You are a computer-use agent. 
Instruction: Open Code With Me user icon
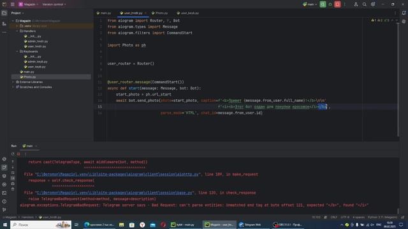pos(356,4)
